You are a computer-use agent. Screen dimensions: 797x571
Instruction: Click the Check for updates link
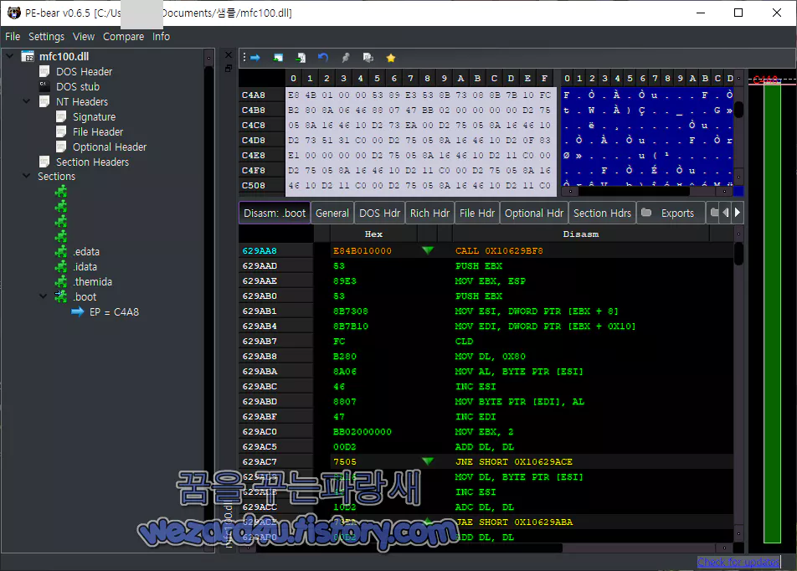point(738,562)
